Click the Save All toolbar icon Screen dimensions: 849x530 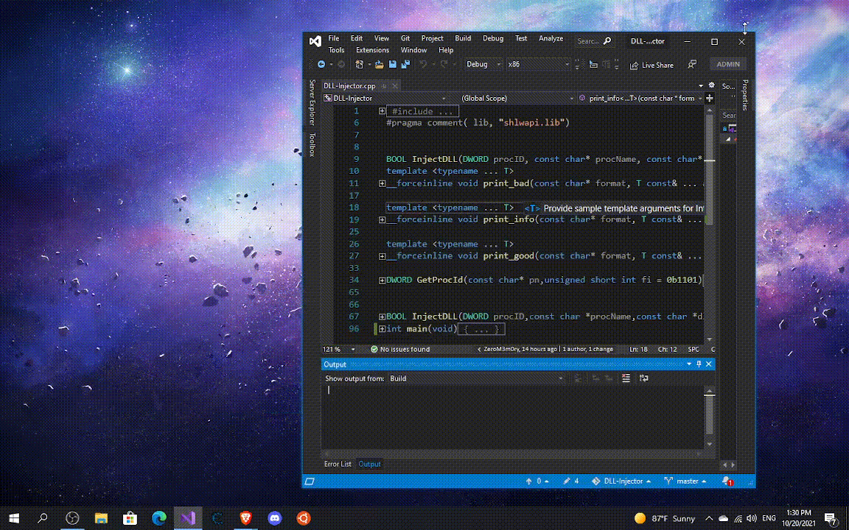click(405, 65)
